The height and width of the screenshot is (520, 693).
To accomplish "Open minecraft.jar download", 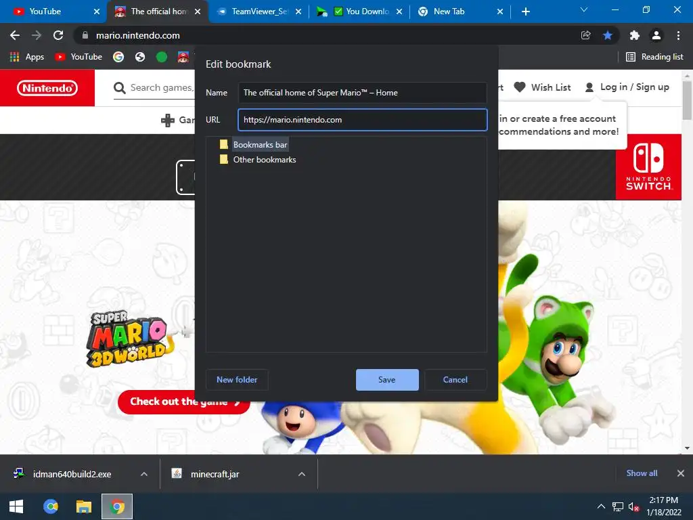I will [x=215, y=474].
